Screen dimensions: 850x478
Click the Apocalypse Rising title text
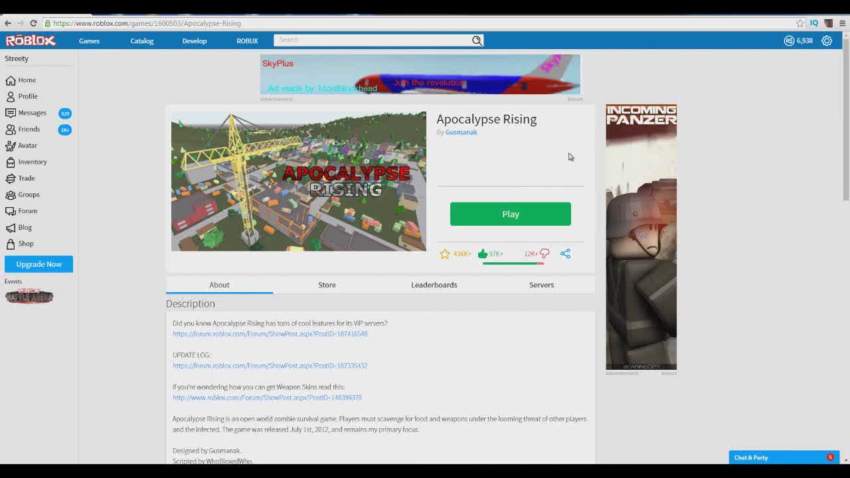tap(486, 119)
